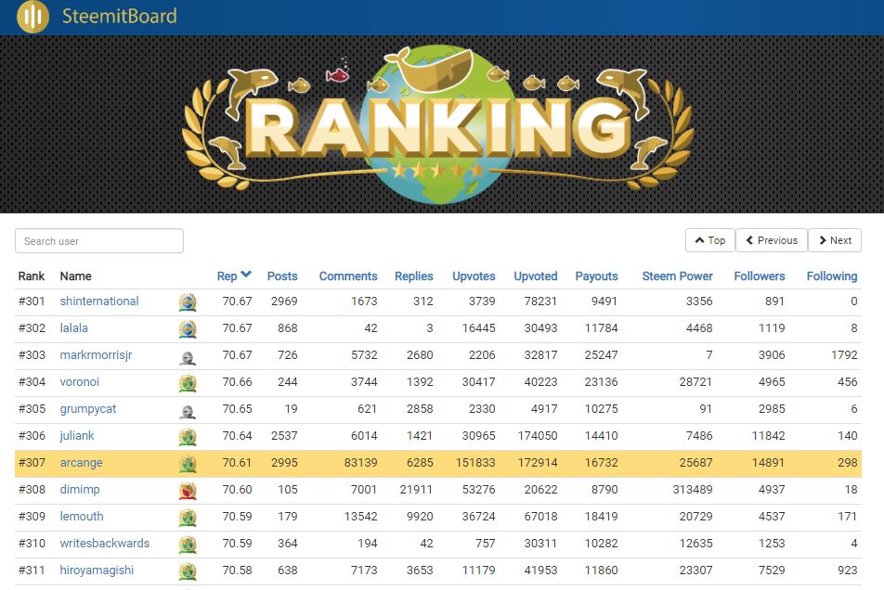Select Followers value 14891 for arcange
Viewport: 884px width, 590px height.
(768, 463)
